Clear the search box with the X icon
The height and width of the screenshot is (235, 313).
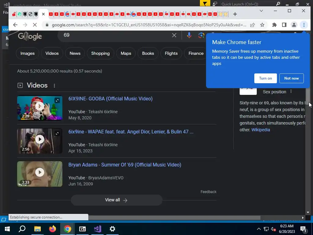(x=174, y=35)
